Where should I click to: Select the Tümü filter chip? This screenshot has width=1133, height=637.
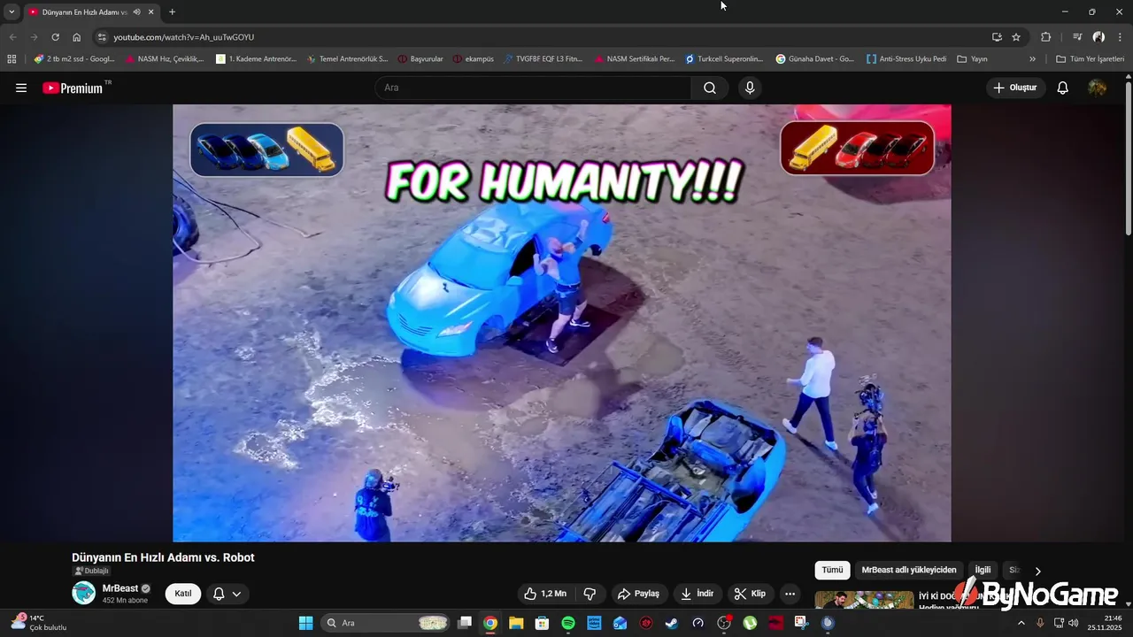click(x=832, y=570)
